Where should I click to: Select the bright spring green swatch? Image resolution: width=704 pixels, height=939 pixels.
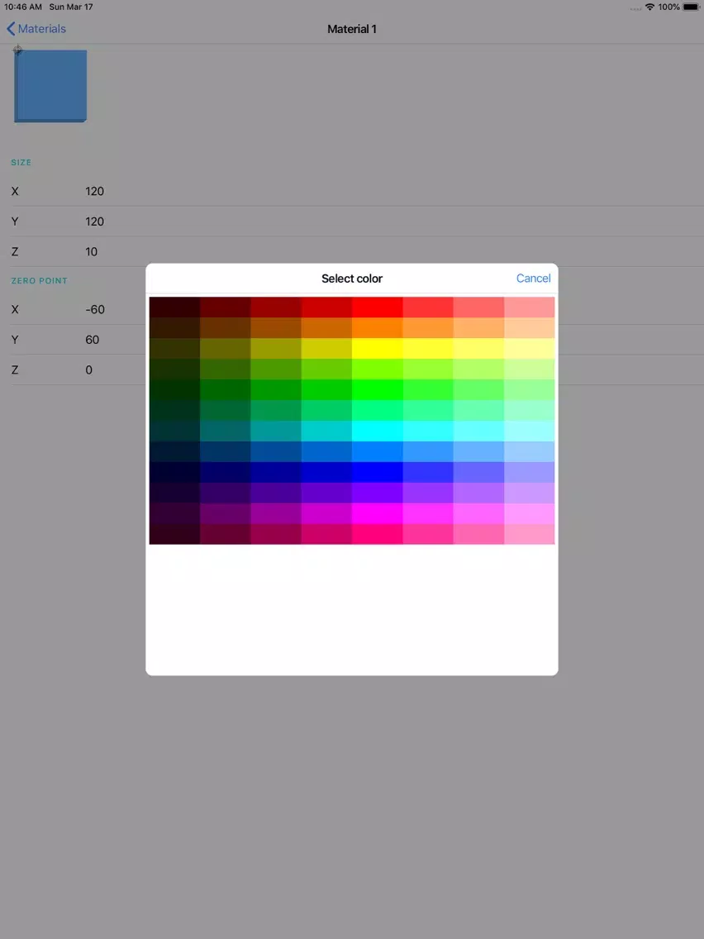(377, 410)
